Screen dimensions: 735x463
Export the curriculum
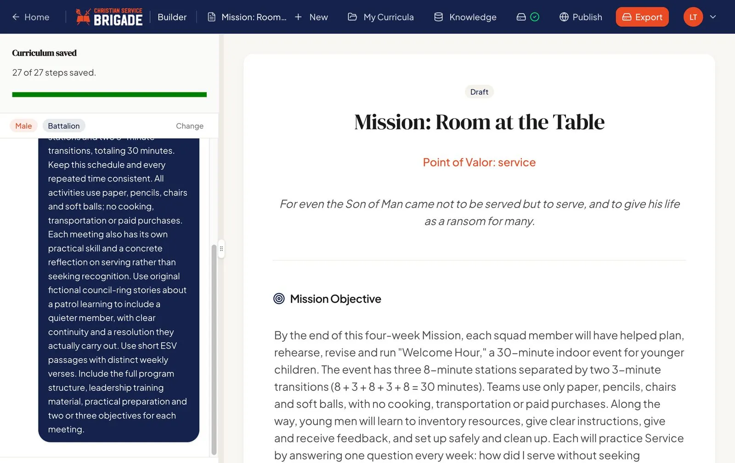tap(642, 17)
